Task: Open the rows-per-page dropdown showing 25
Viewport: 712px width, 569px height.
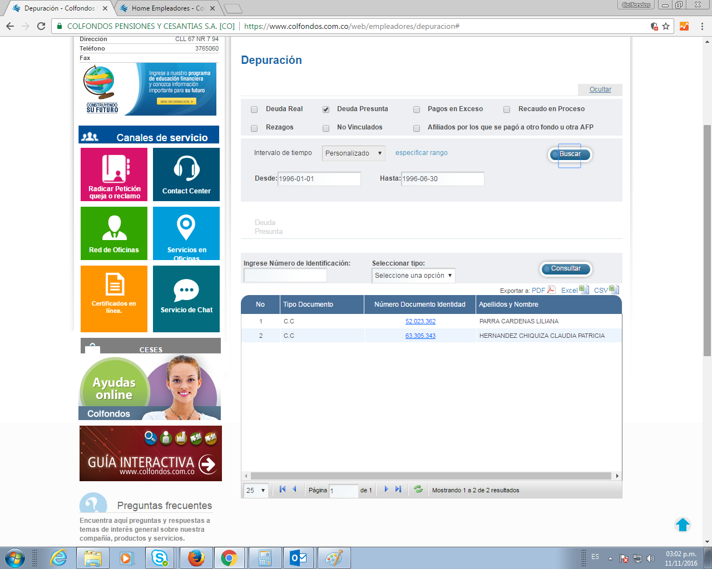Action: coord(256,490)
